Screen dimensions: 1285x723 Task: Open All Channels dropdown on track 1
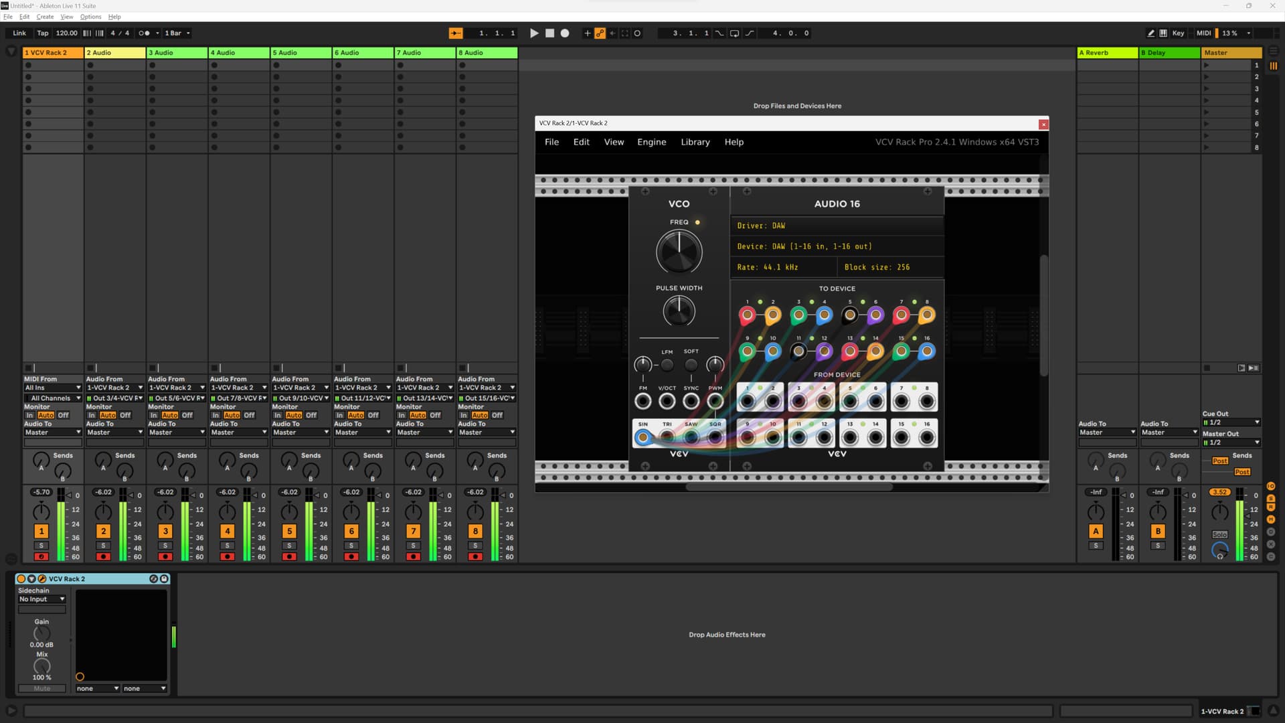(53, 398)
